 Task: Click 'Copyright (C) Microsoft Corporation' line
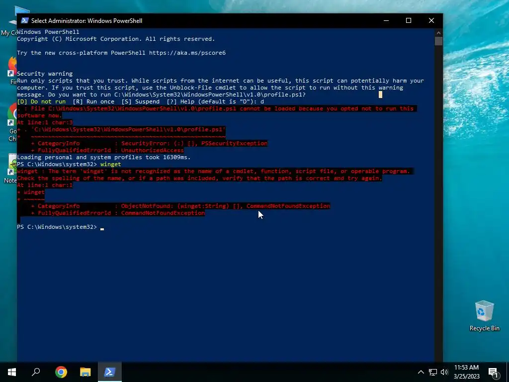click(116, 39)
